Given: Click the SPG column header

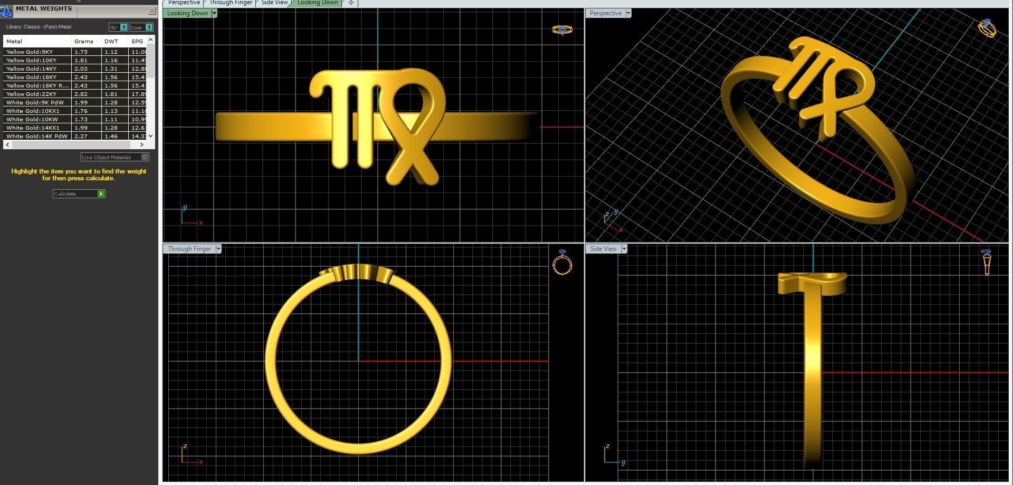Looking at the screenshot, I should click(x=138, y=41).
